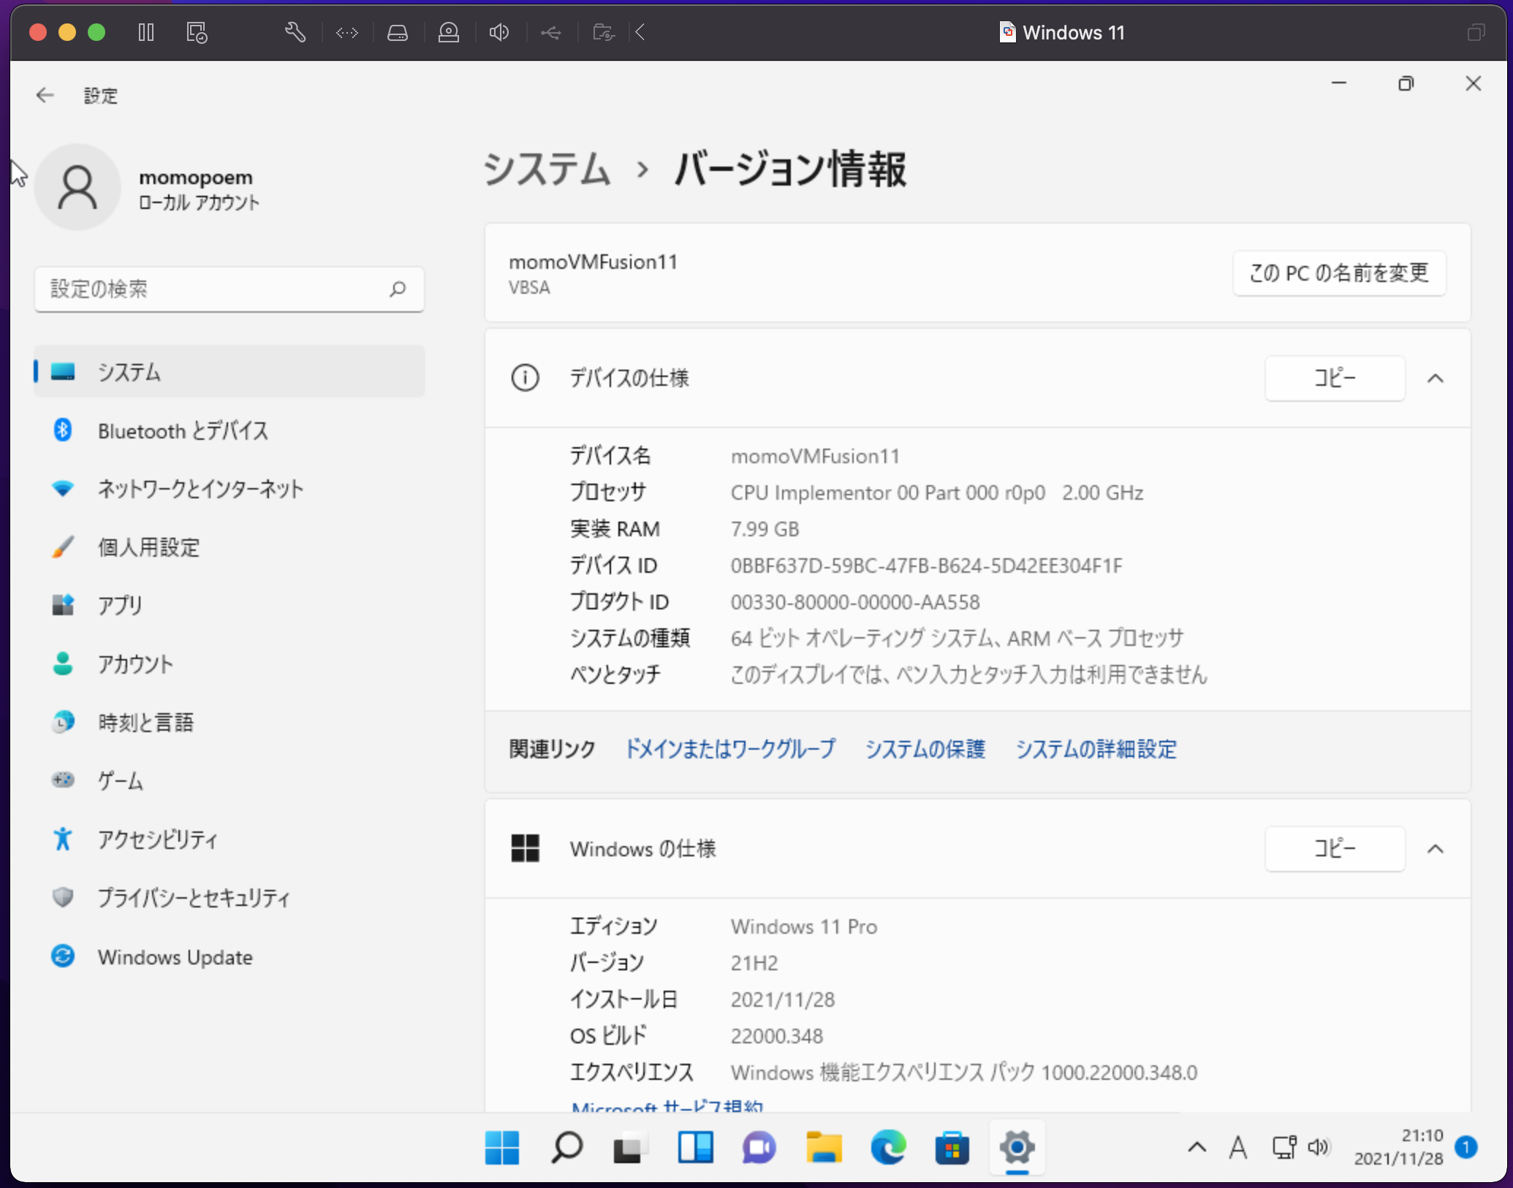Open ドメインまたはワークグループ link
This screenshot has height=1188, width=1513.
[x=730, y=749]
